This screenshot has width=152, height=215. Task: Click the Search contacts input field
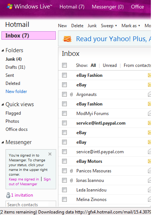[31, 204]
